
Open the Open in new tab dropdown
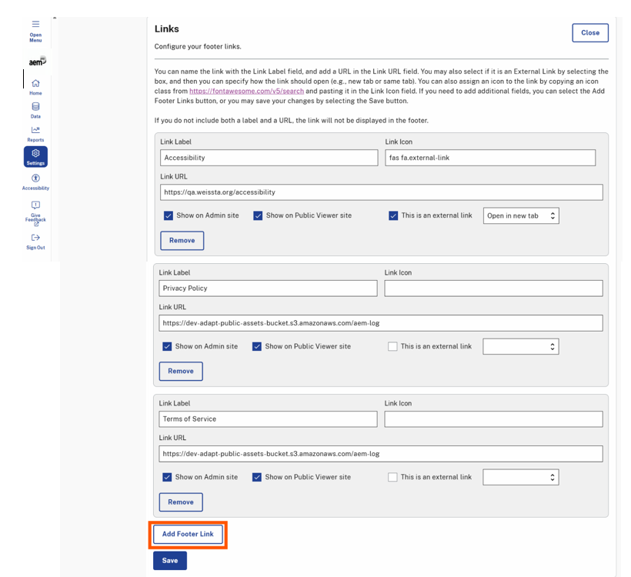[521, 215]
